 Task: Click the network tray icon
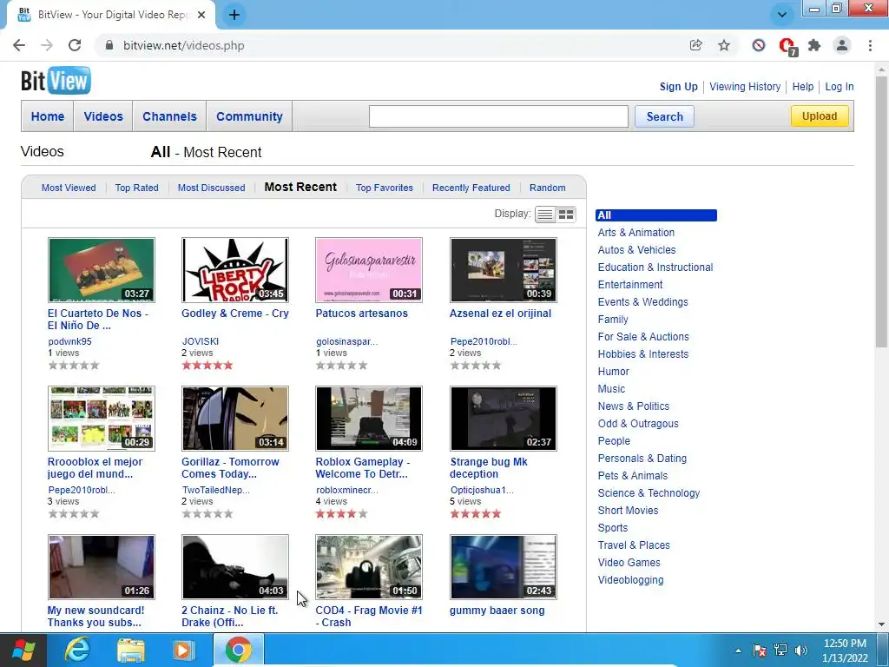pos(780,650)
